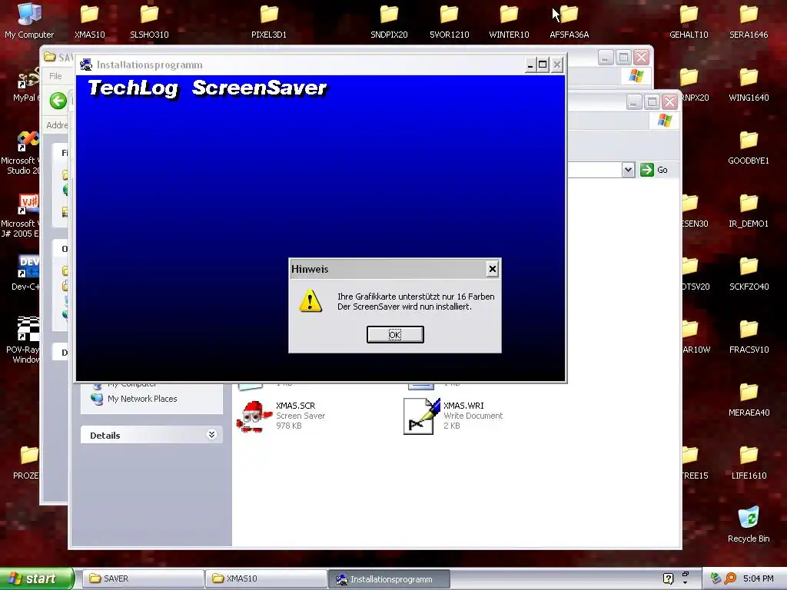Click the Start button

(x=37, y=578)
